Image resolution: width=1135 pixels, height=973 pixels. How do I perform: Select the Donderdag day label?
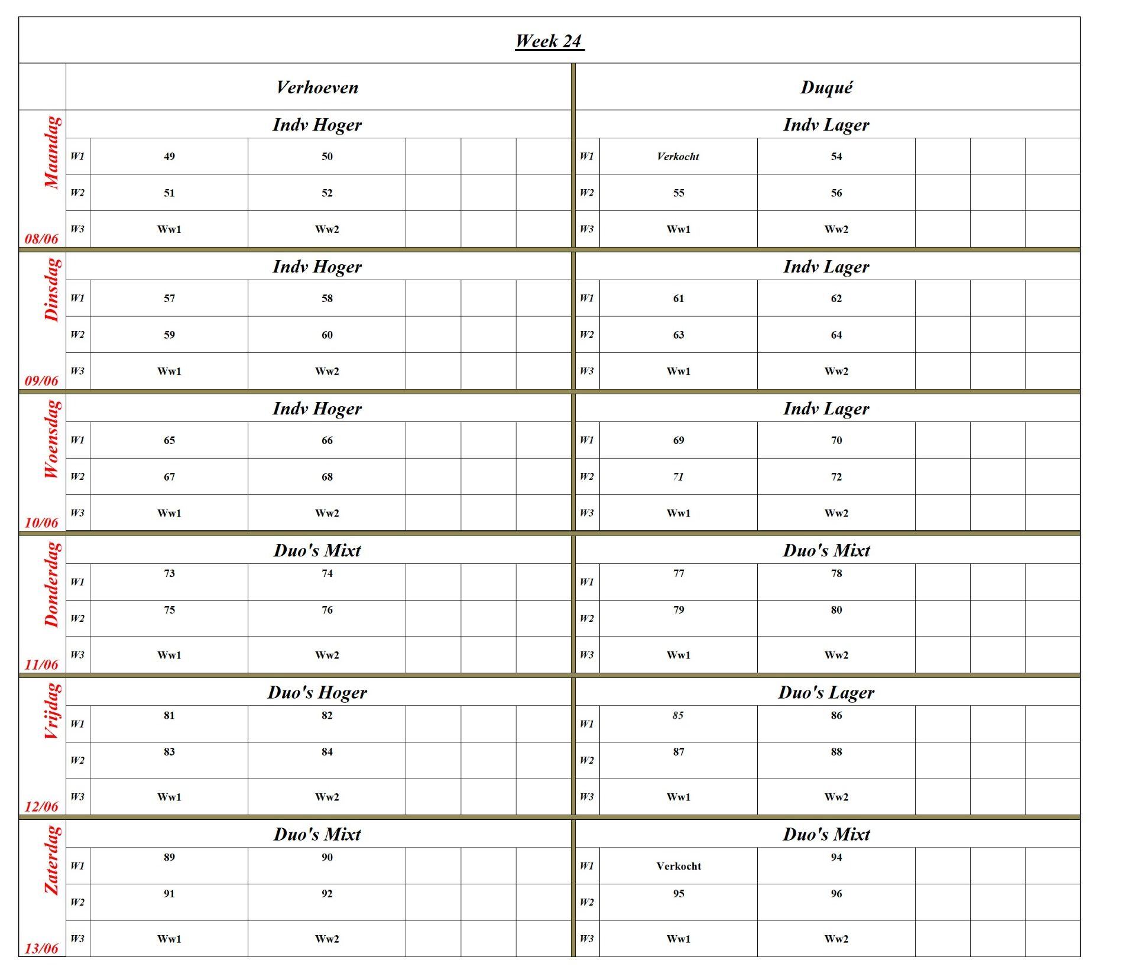[x=52, y=585]
